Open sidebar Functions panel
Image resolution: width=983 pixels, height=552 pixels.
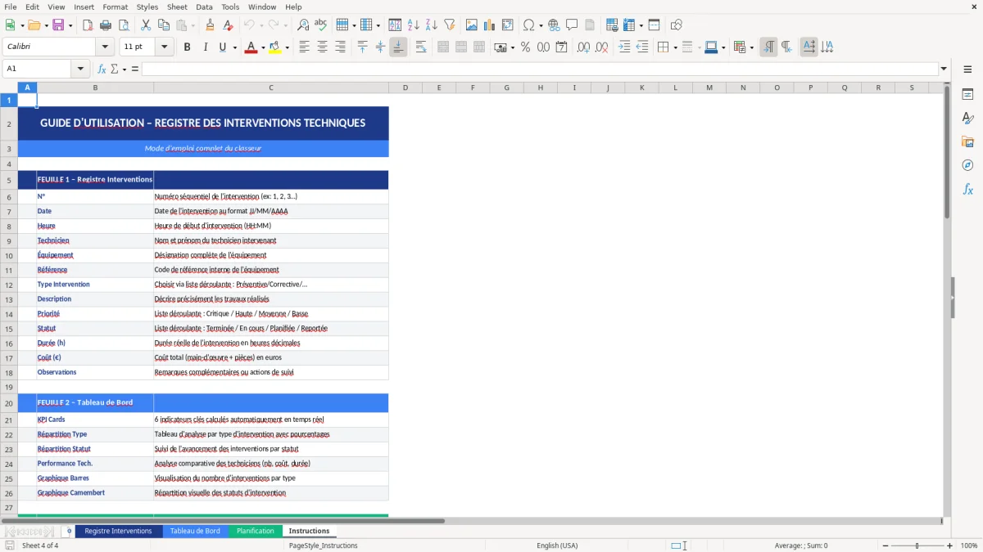pos(967,190)
